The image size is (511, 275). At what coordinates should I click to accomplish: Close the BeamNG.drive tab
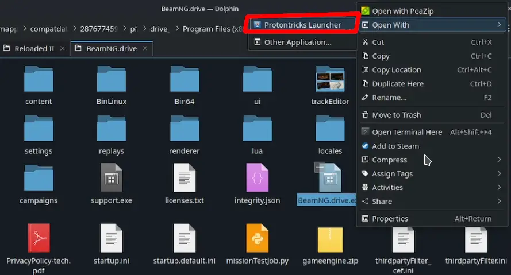coord(145,48)
